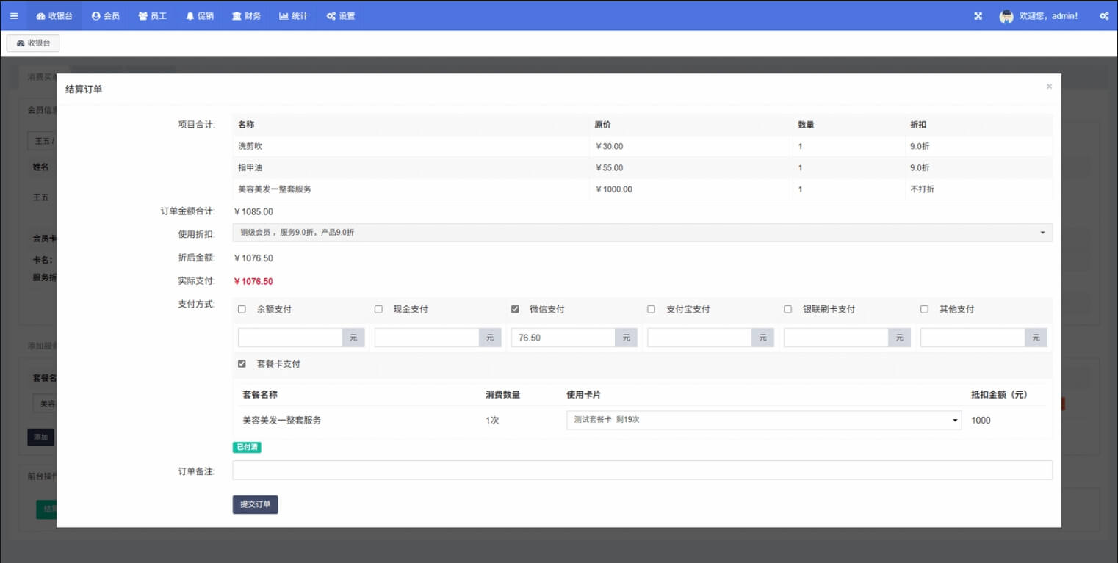Viewport: 1118px width, 563px height.
Task: Click the fullscreen toggle icon
Action: [x=978, y=15]
